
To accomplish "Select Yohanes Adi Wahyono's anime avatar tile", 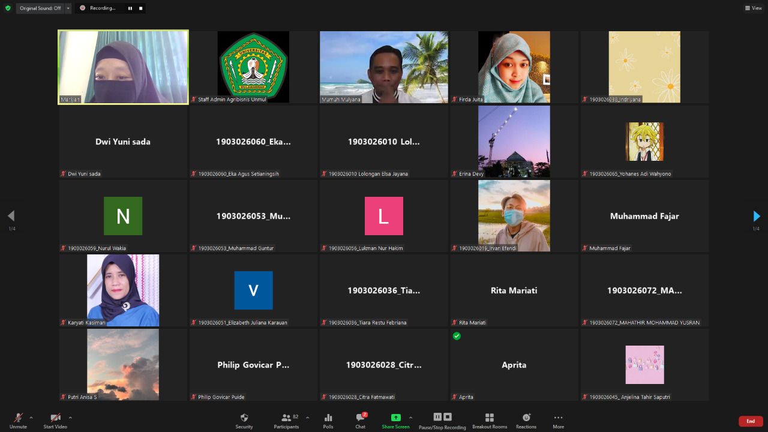I will coord(644,142).
